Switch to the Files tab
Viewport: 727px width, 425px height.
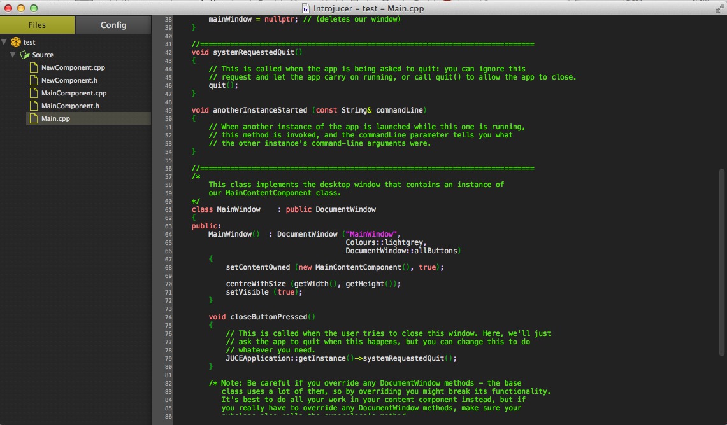[x=37, y=25]
